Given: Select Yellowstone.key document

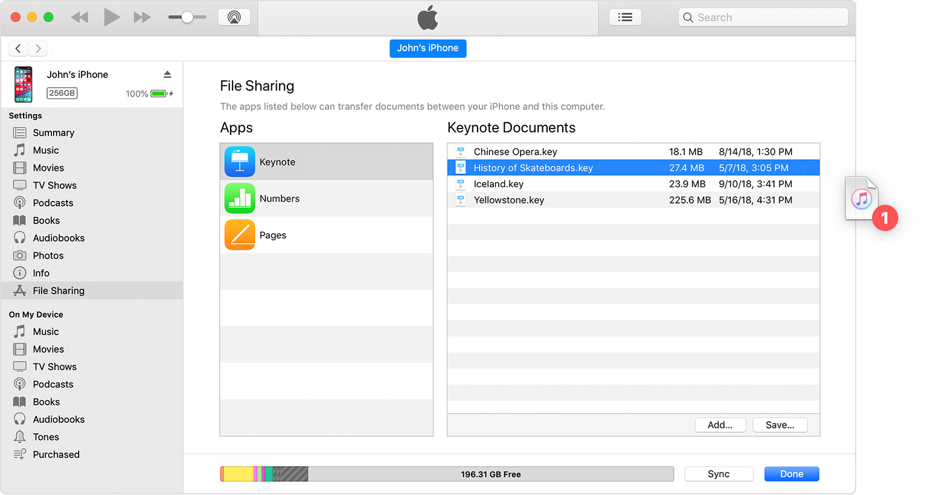Looking at the screenshot, I should pyautogui.click(x=633, y=200).
